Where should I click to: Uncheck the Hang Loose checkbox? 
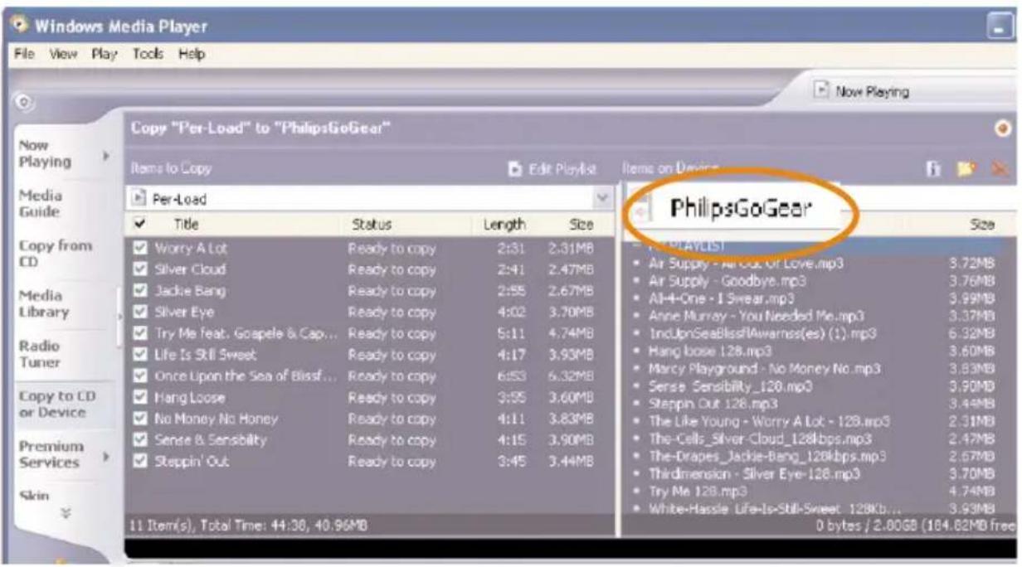[x=139, y=397]
